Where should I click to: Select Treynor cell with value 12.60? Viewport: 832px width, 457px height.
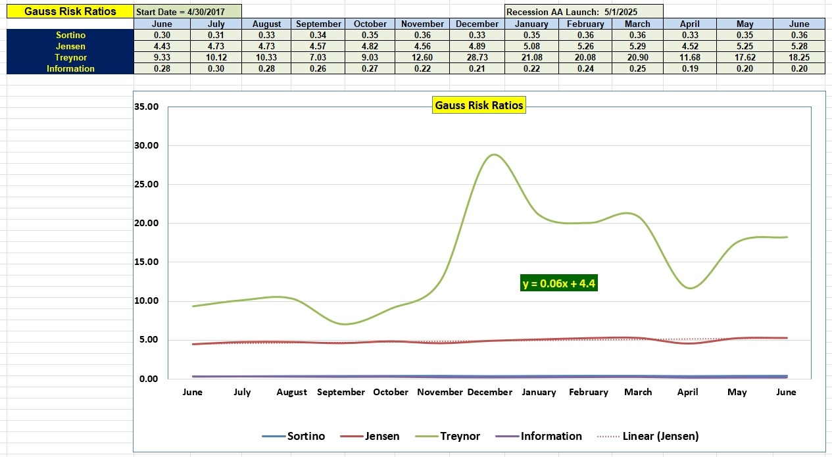(x=423, y=57)
